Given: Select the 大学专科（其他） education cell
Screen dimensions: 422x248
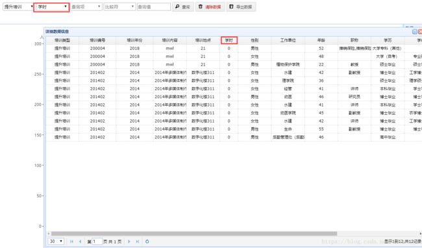Looking at the screenshot, I should (x=388, y=49).
